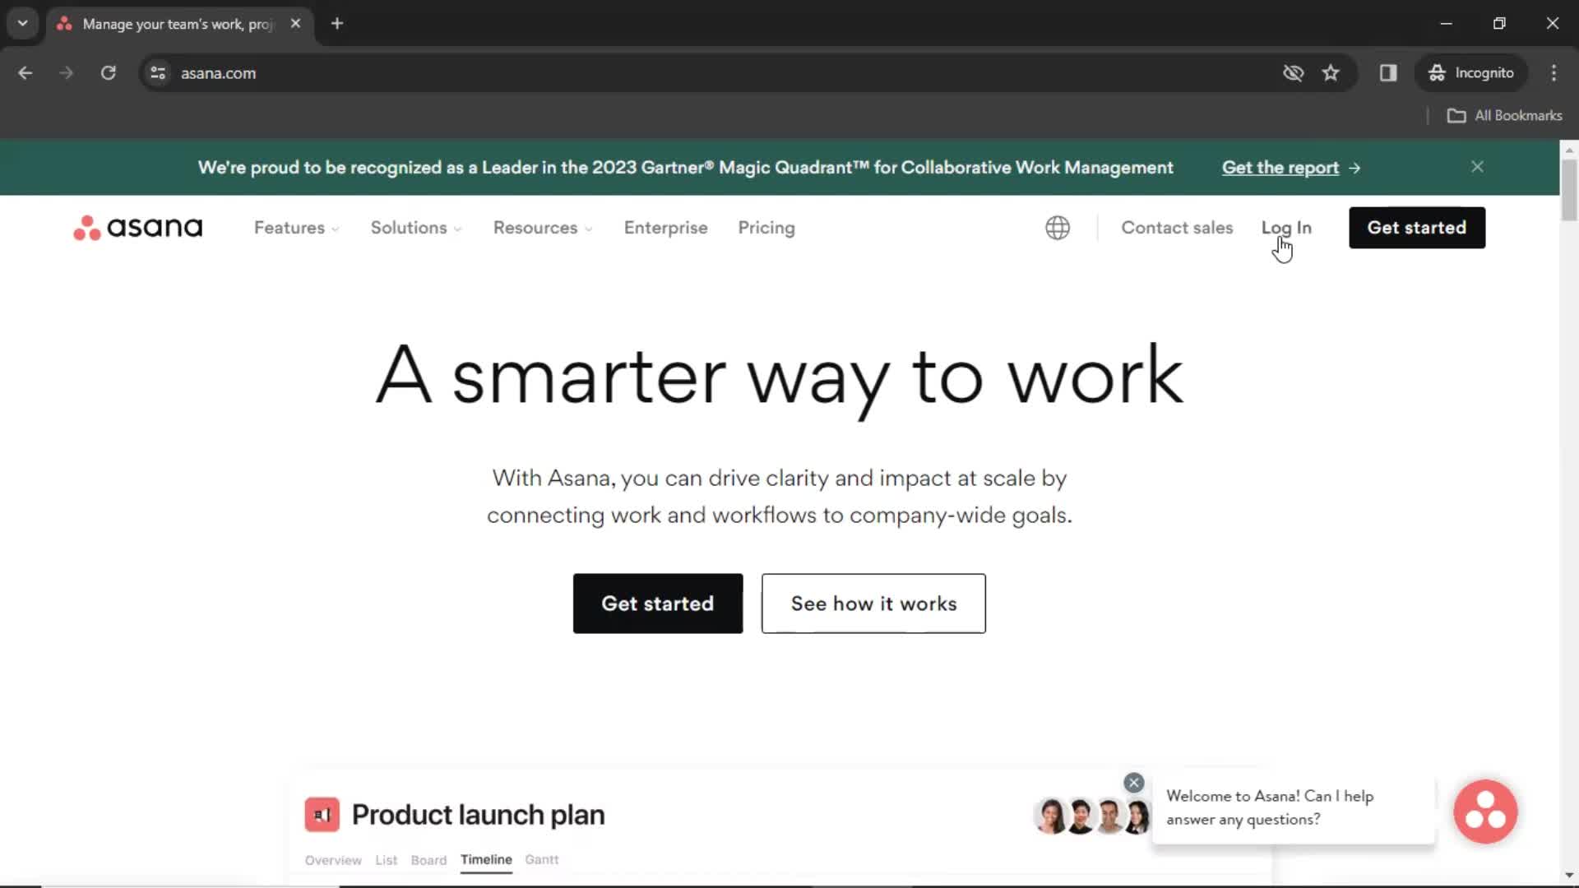This screenshot has width=1579, height=888.
Task: Close the Asana chat welcome popup
Action: pyautogui.click(x=1134, y=782)
